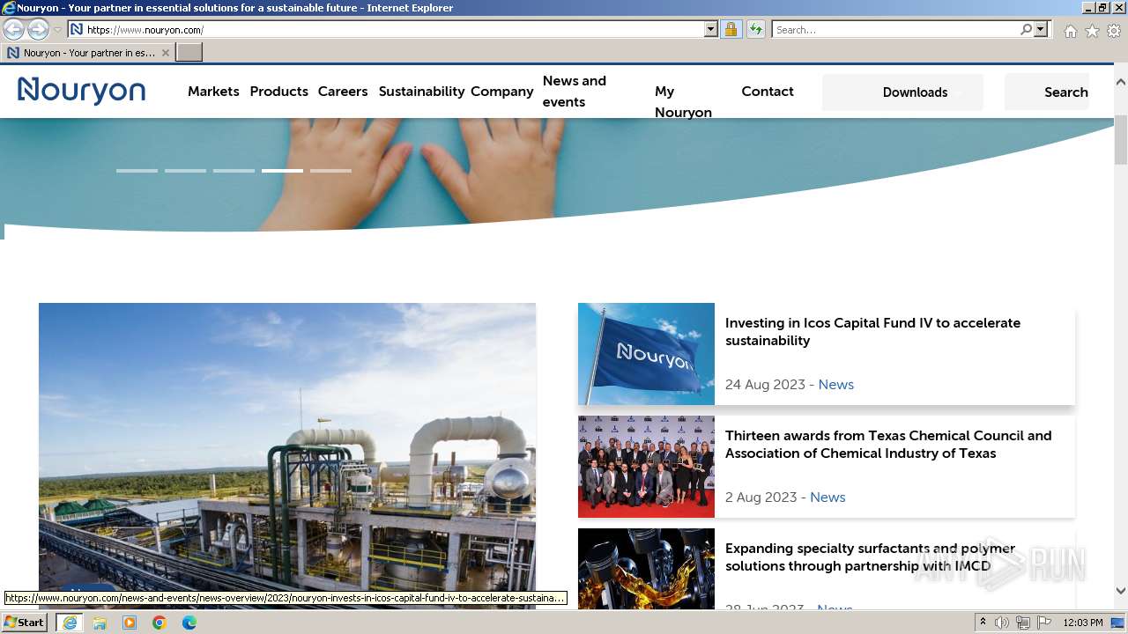1128x634 pixels.
Task: Close the Nouryon browser tab
Action: (x=166, y=53)
